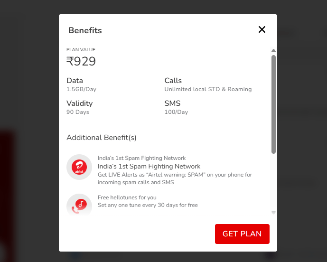Click the Unlimited local STD & Roaming text
327x262 pixels.
(x=208, y=89)
